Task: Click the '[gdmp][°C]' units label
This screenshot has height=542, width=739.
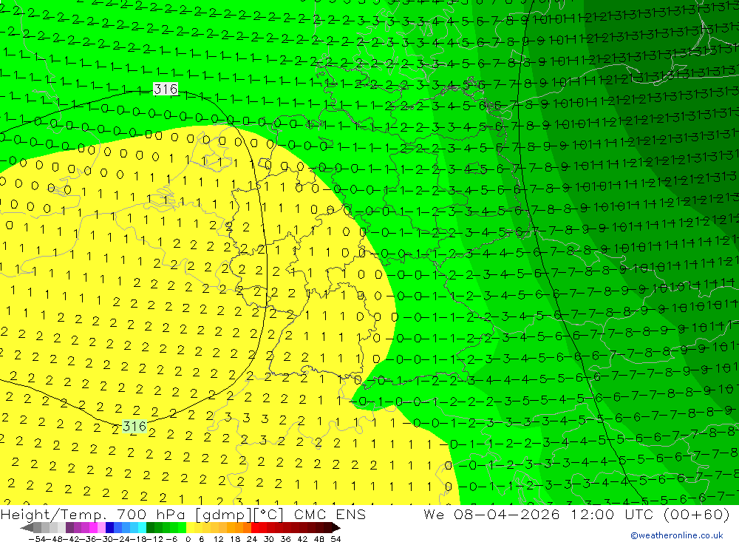Action: [x=239, y=514]
